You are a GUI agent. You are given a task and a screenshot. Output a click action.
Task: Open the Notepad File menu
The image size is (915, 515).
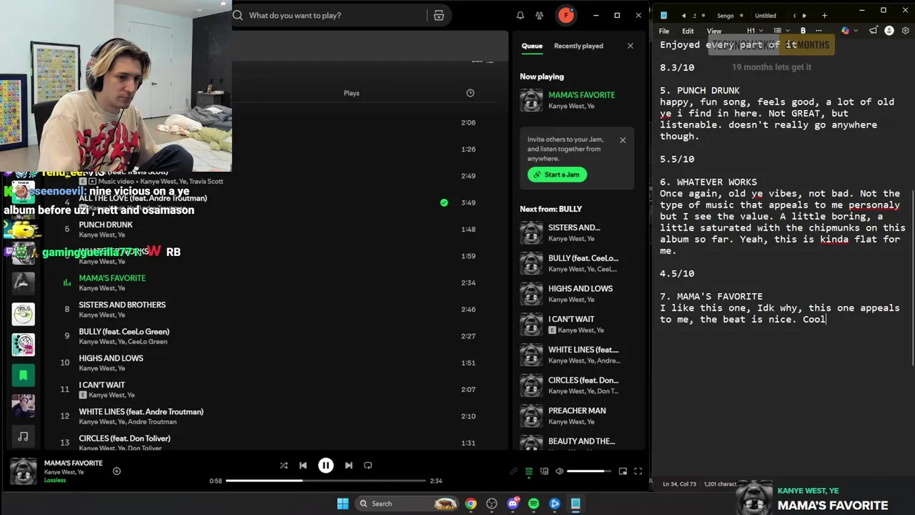664,31
